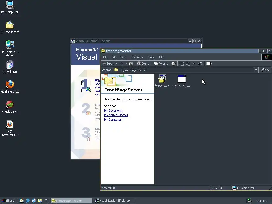
Task: Click the Copy To toolbar icon
Action: (x=188, y=64)
